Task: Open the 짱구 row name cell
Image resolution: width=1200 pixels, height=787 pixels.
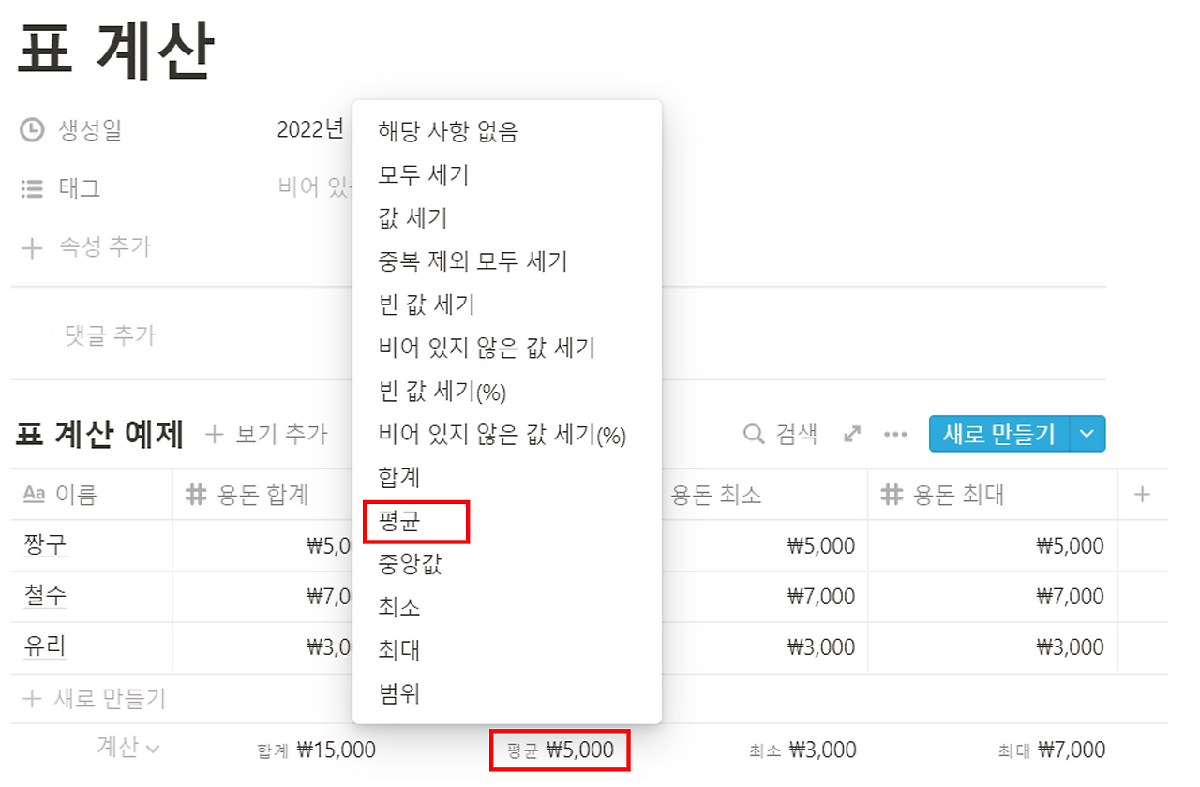Action: (92, 545)
